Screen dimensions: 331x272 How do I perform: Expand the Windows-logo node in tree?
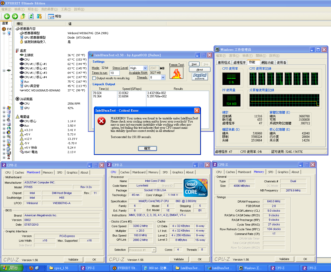point(4,108)
